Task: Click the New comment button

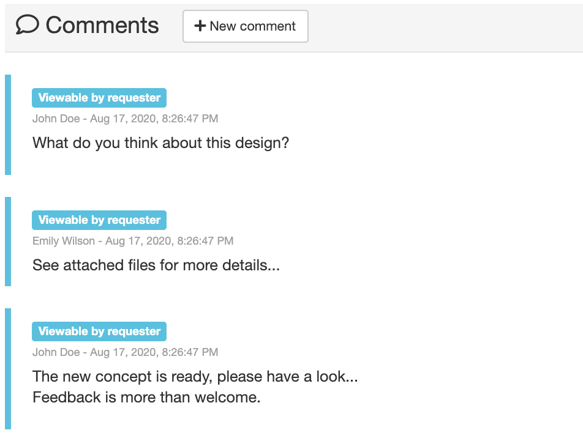Action: (245, 26)
